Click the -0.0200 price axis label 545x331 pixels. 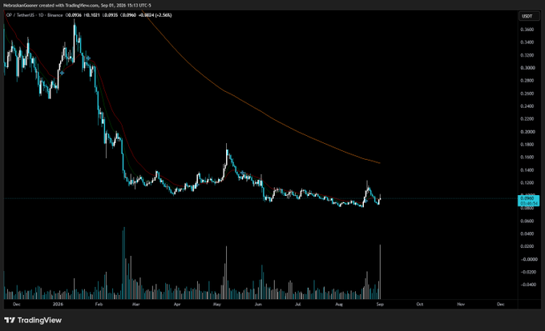[x=528, y=272]
